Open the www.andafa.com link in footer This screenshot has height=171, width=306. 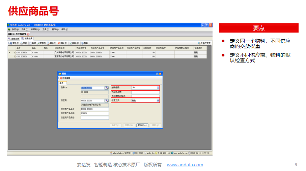point(185,165)
